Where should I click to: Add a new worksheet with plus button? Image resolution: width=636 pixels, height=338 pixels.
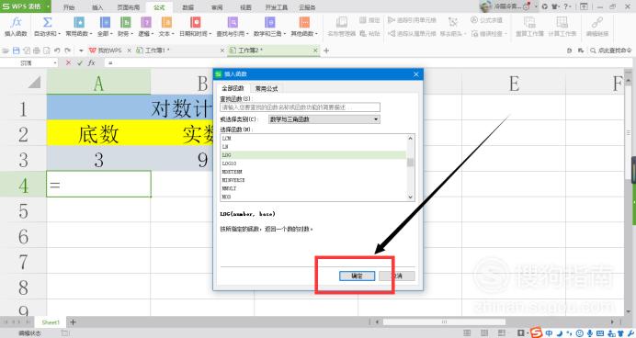coord(73,322)
